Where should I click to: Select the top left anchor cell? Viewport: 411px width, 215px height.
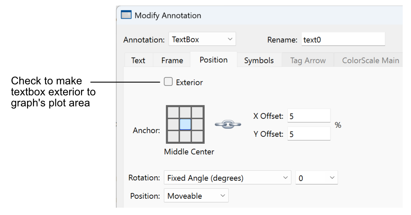click(x=173, y=112)
